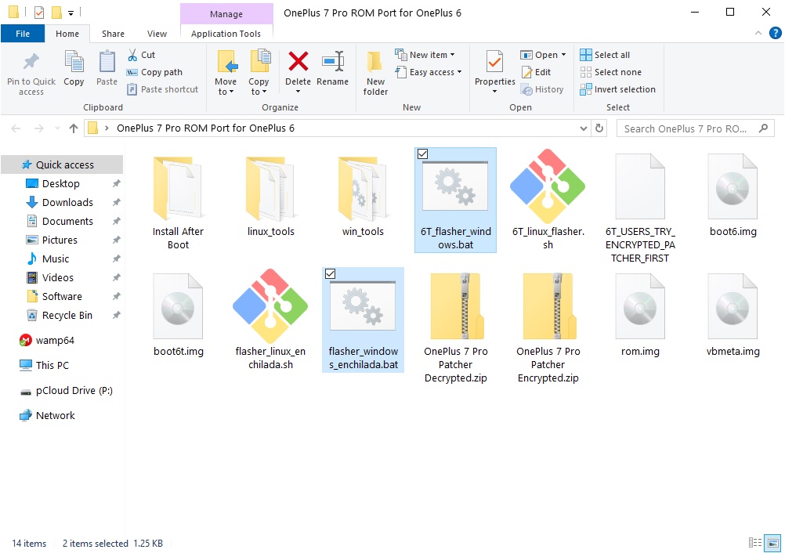Refresh the current folder view
Viewport: 785px width, 553px height.
[599, 128]
